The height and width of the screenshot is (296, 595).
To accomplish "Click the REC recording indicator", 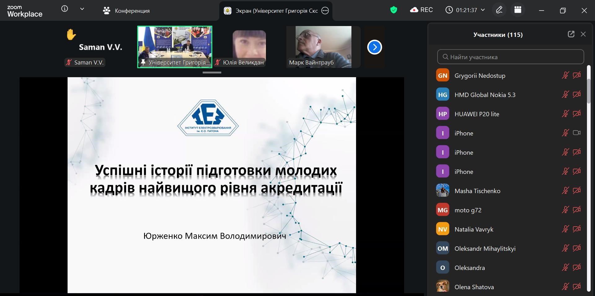I will tap(421, 10).
